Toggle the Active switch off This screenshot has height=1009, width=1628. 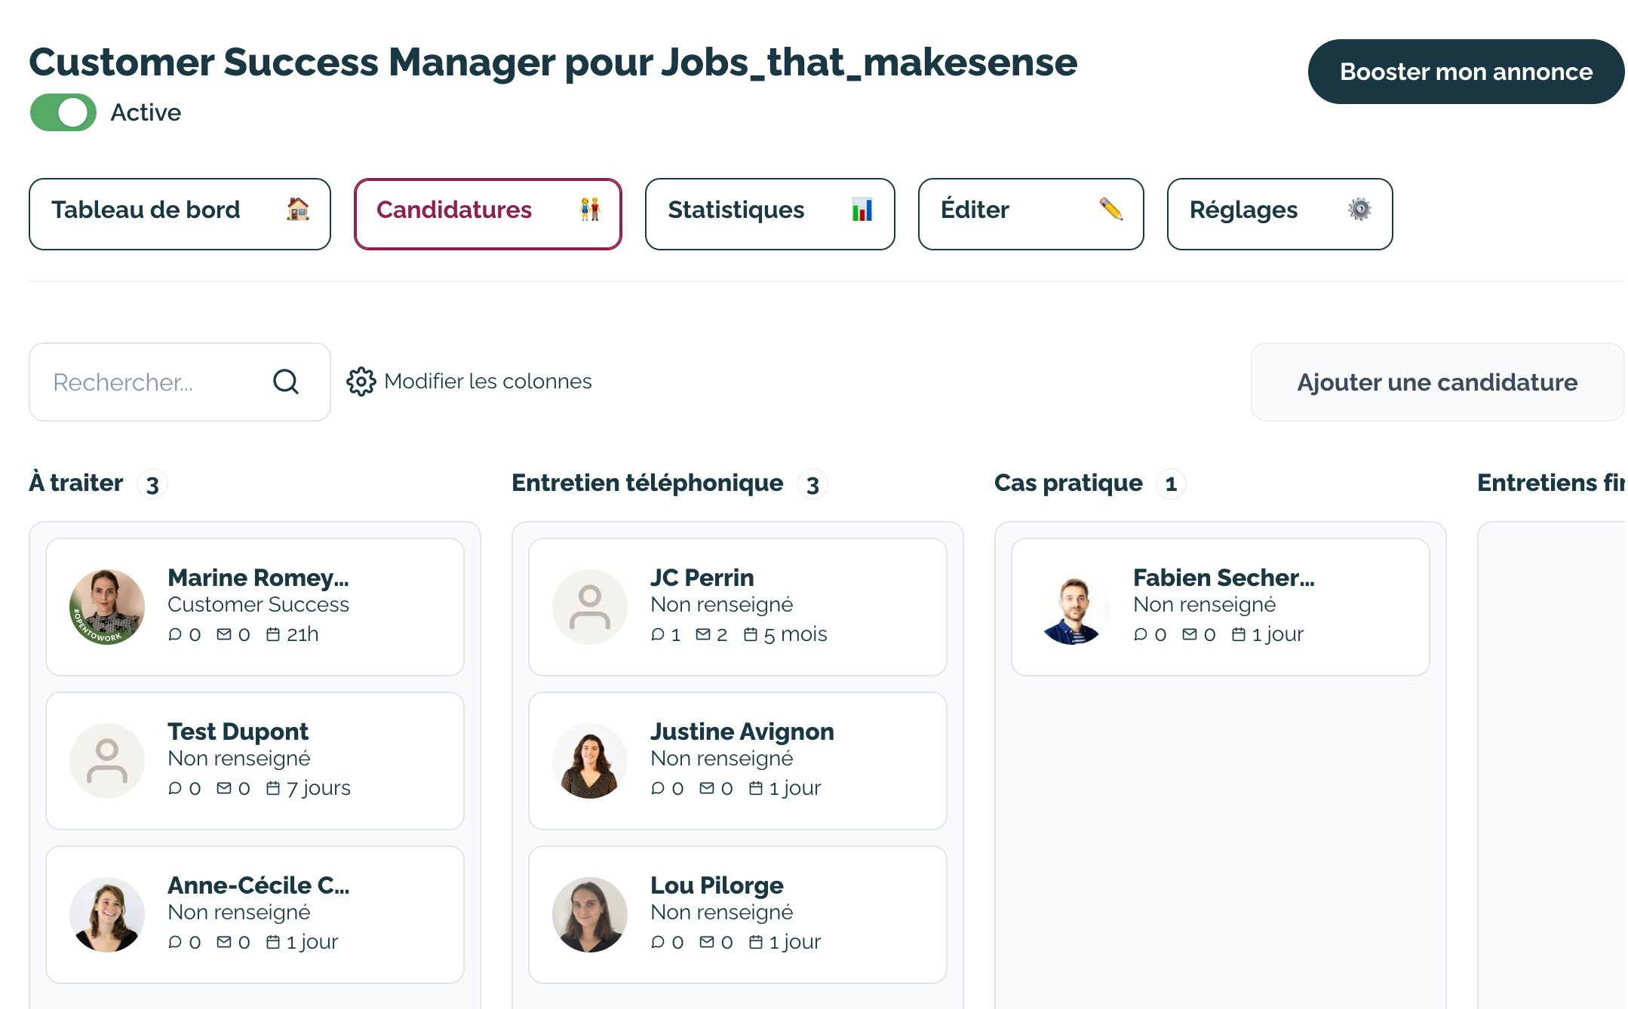click(x=63, y=112)
